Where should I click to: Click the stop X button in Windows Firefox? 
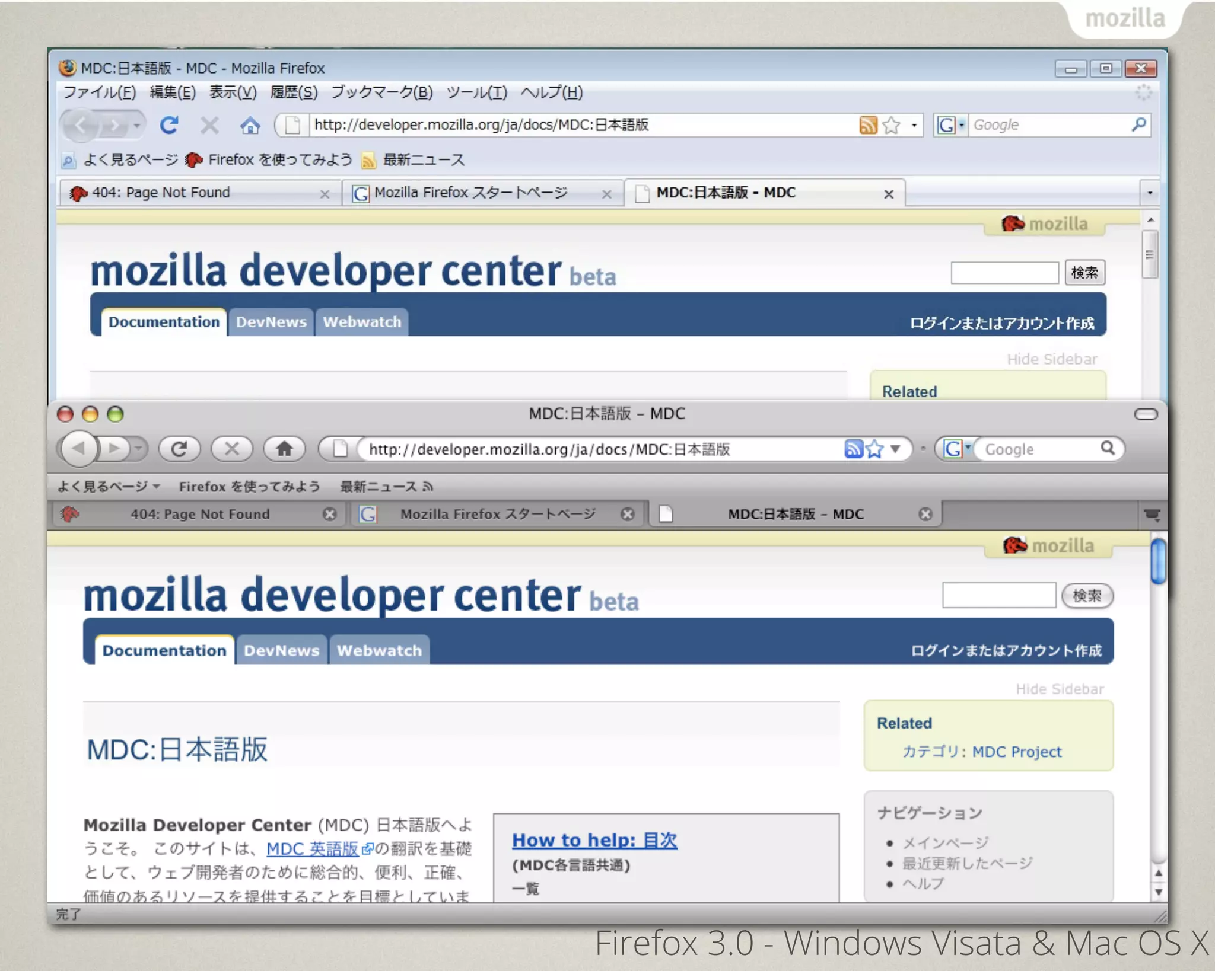[209, 125]
